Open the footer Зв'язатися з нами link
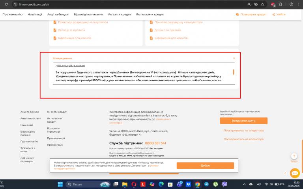The width and height of the screenshot is (303, 189). point(28,150)
